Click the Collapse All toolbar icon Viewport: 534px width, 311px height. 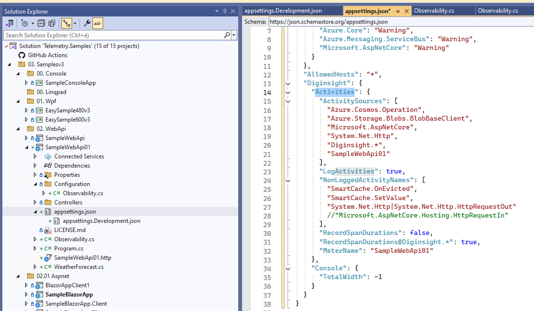pyautogui.click(x=41, y=23)
